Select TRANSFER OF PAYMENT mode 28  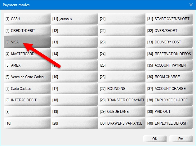point(122,100)
